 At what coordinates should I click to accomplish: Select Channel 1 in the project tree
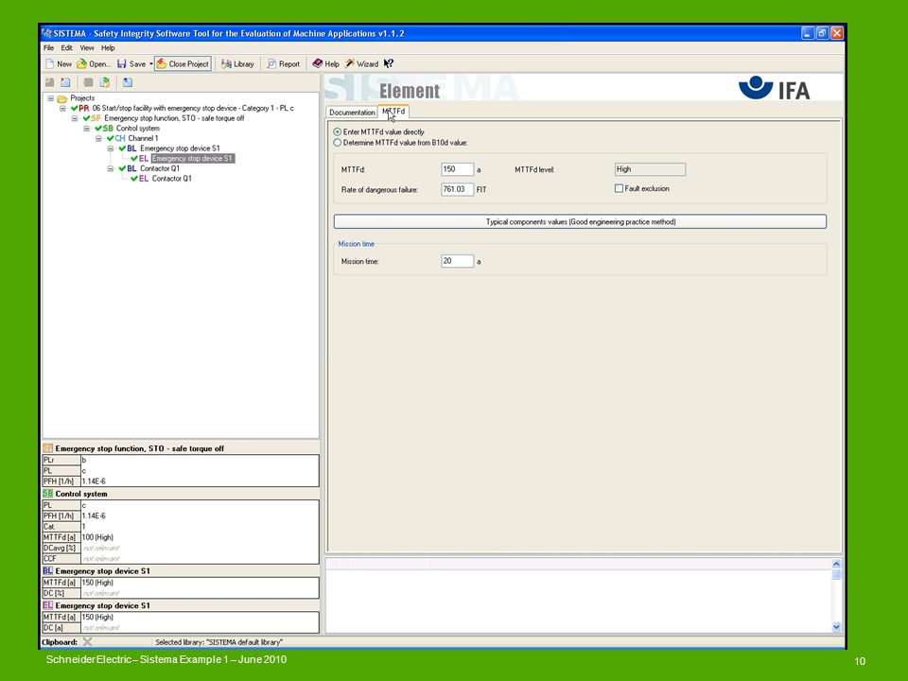tap(143, 138)
